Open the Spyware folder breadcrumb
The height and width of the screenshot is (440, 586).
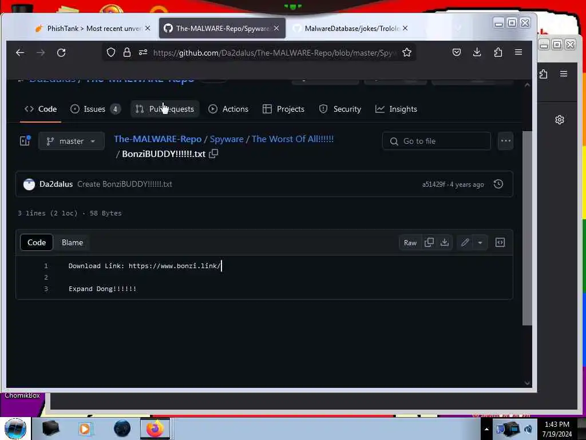(x=227, y=139)
